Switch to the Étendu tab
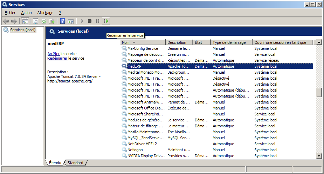This screenshot has width=324, height=174. pyautogui.click(x=55, y=163)
